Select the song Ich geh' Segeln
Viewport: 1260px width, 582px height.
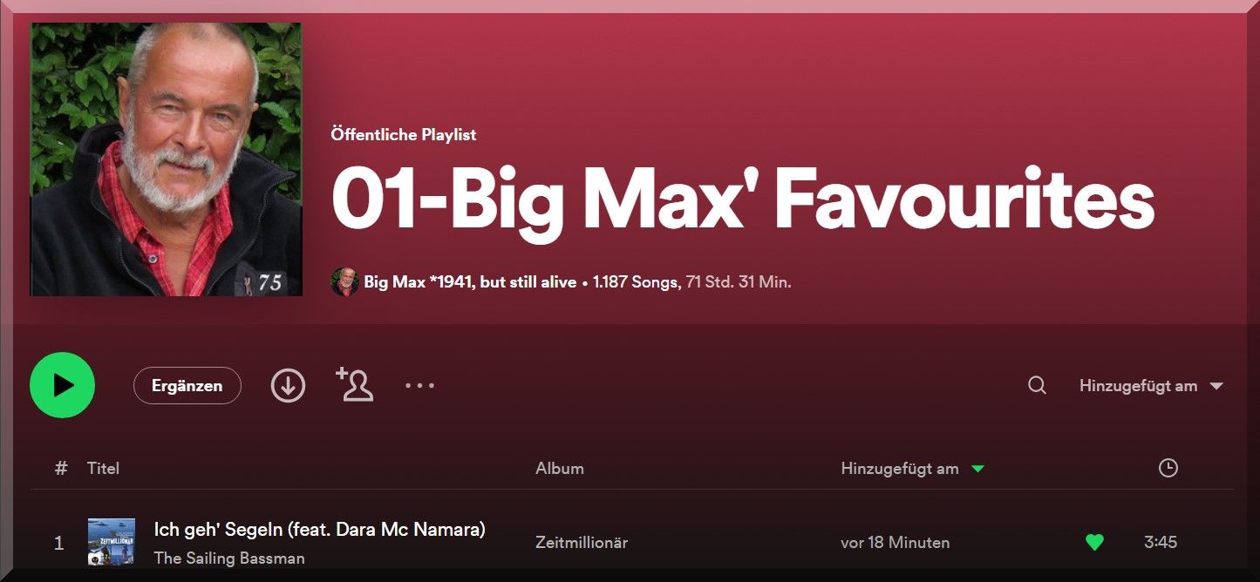(319, 529)
